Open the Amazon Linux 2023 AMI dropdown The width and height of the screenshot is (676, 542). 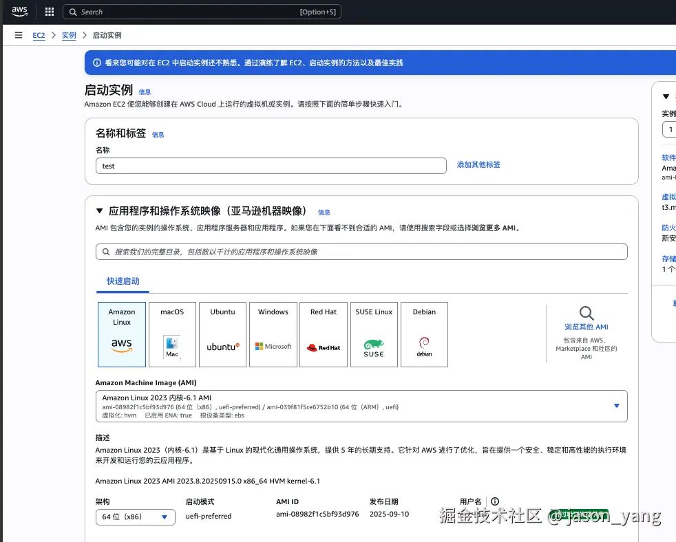[x=361, y=406]
